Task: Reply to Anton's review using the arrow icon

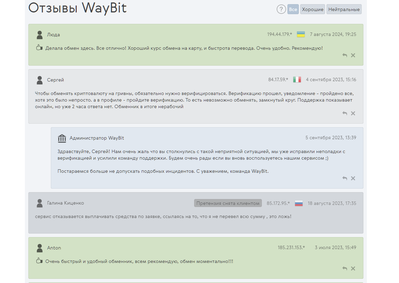Action: pos(345,268)
